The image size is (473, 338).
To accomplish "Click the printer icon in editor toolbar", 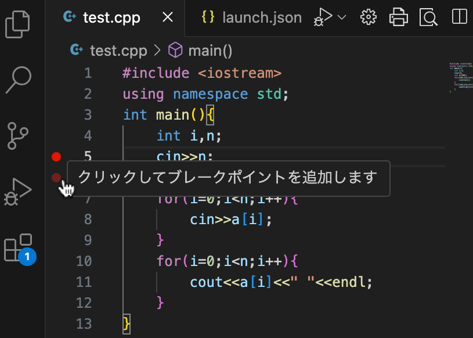I will (x=399, y=17).
